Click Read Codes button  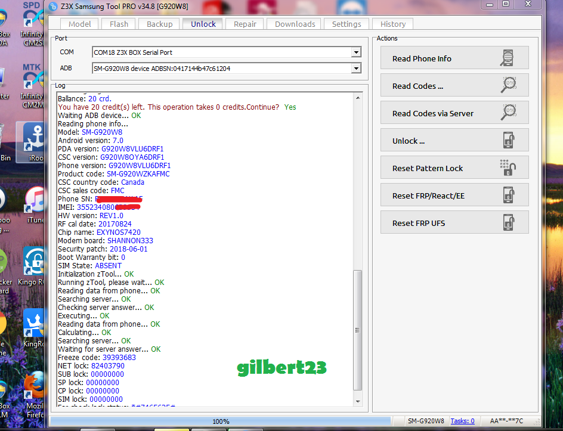pyautogui.click(x=454, y=85)
